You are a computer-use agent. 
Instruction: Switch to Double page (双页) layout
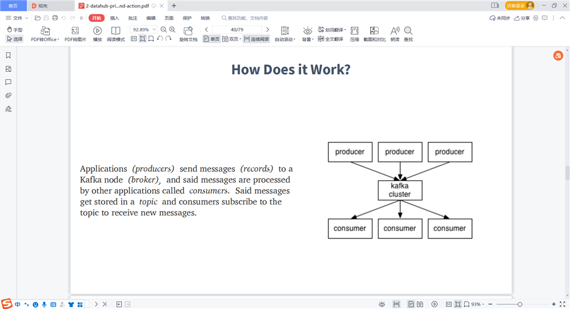(x=231, y=39)
